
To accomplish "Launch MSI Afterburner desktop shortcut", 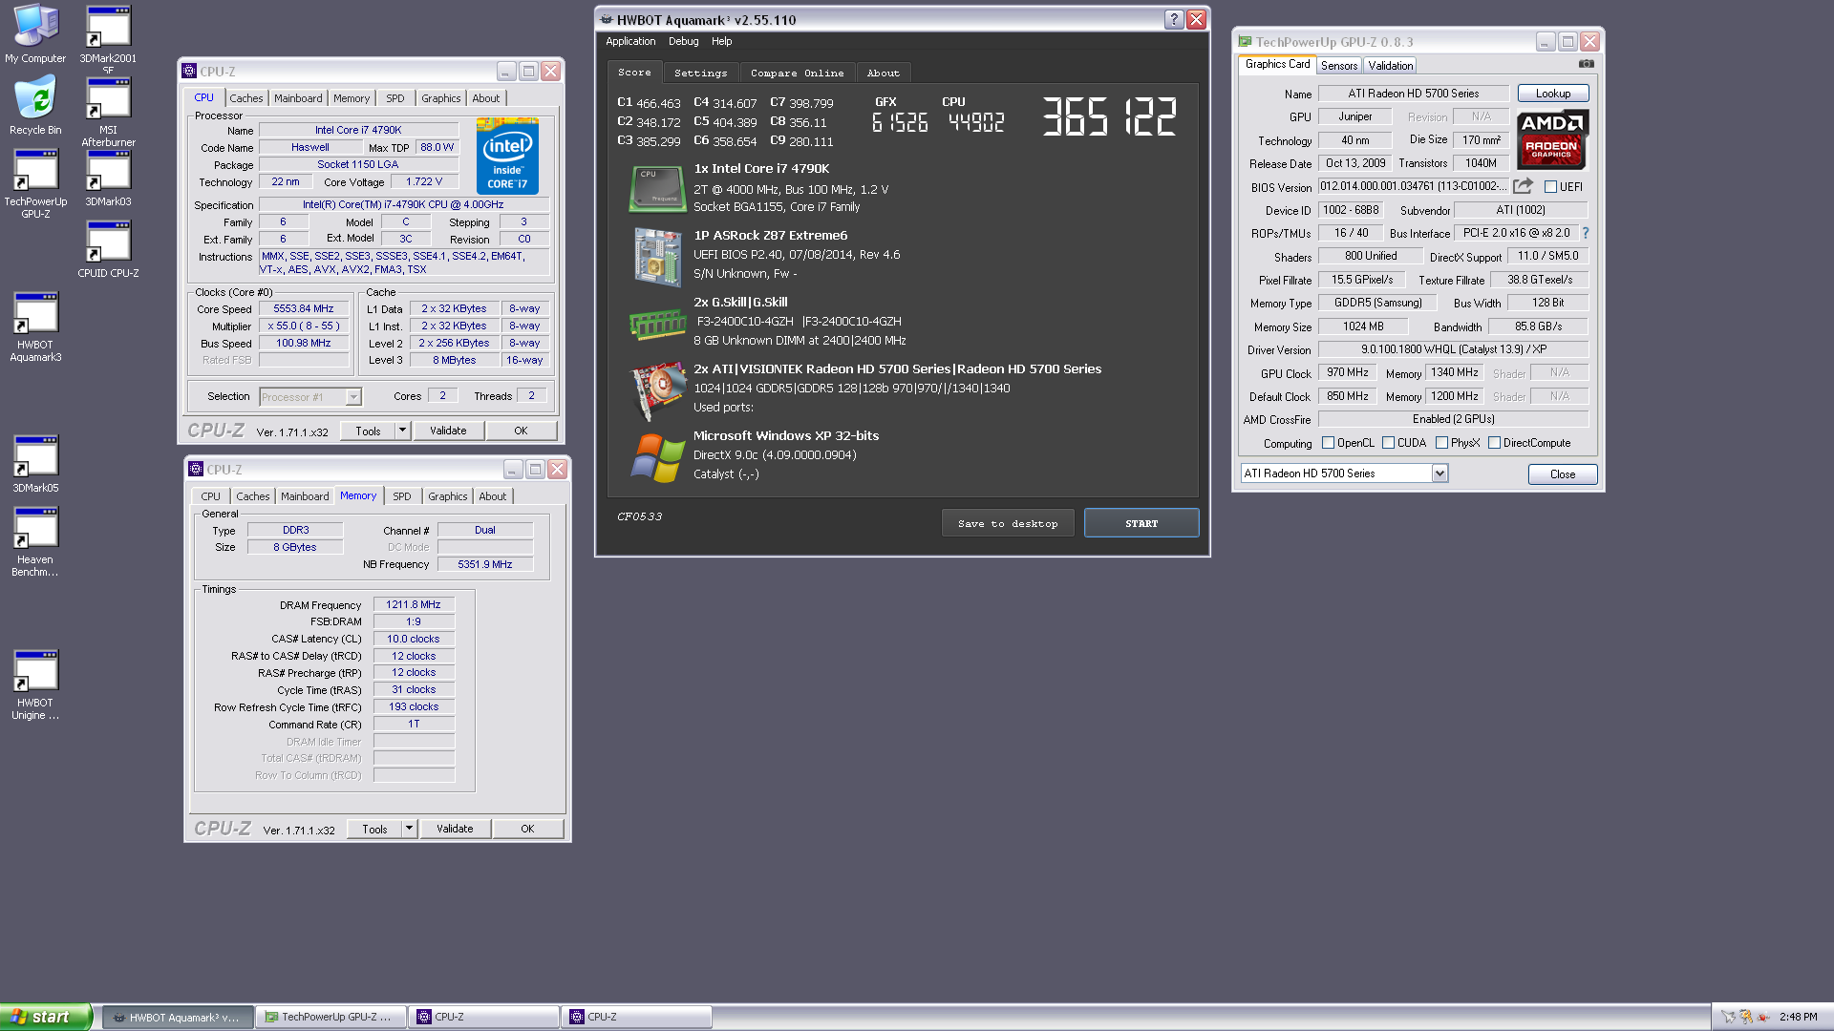I will (108, 113).
